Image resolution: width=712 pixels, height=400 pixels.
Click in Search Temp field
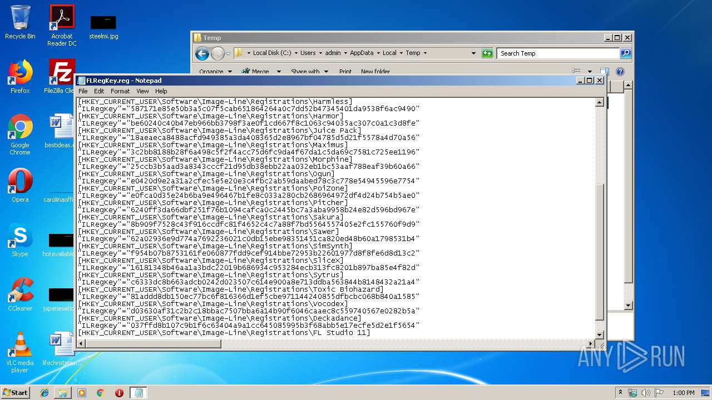tap(558, 53)
